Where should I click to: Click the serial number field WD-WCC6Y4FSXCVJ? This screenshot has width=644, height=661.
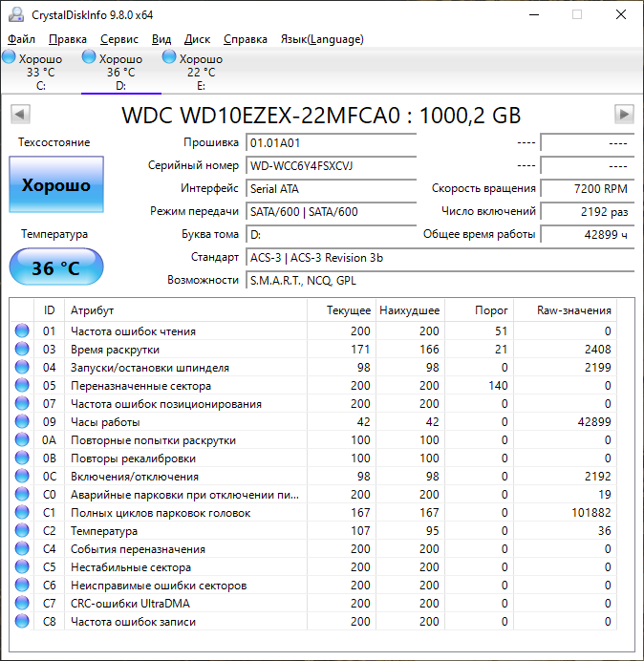[331, 165]
